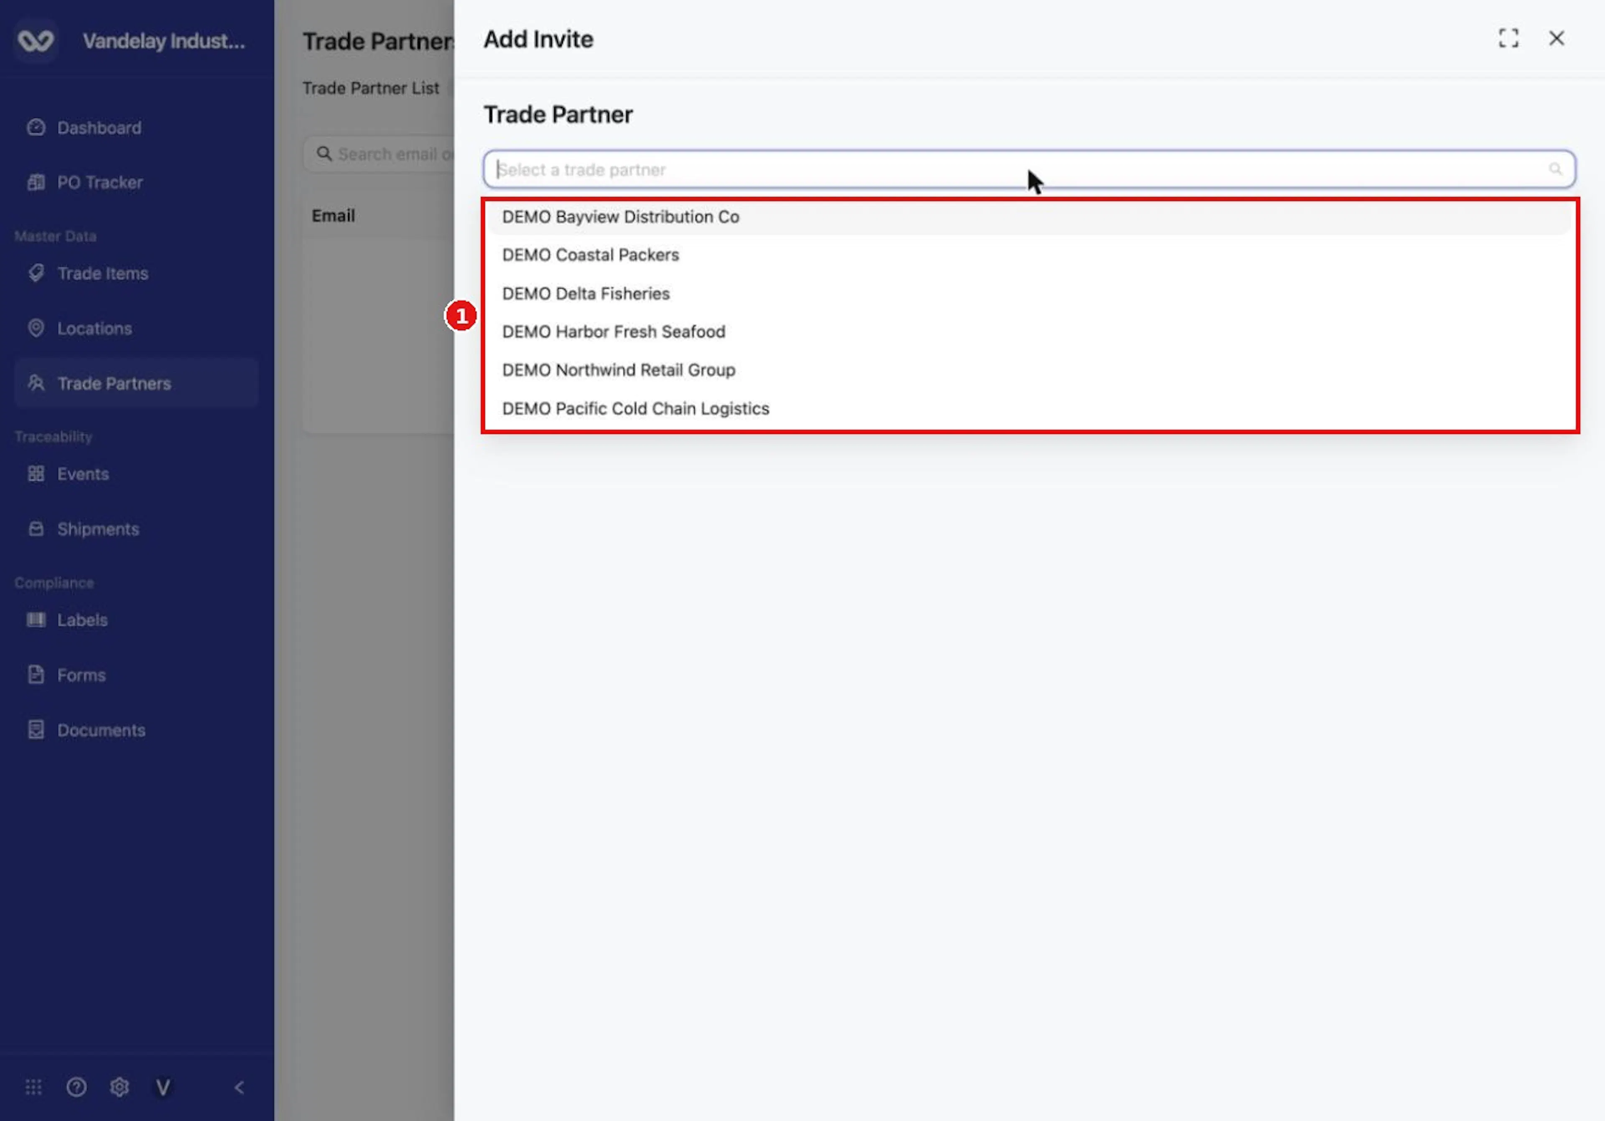Screen dimensions: 1605x1121
Task: Open Labels under Compliance
Action: coord(136,620)
